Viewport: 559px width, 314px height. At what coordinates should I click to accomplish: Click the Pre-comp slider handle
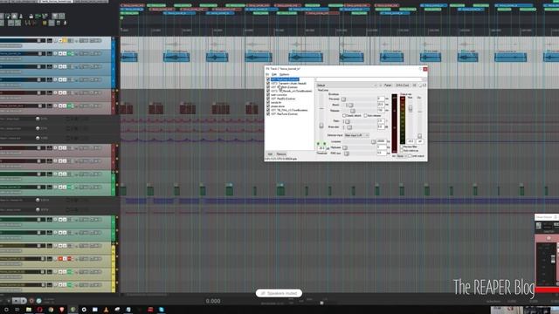(x=343, y=99)
